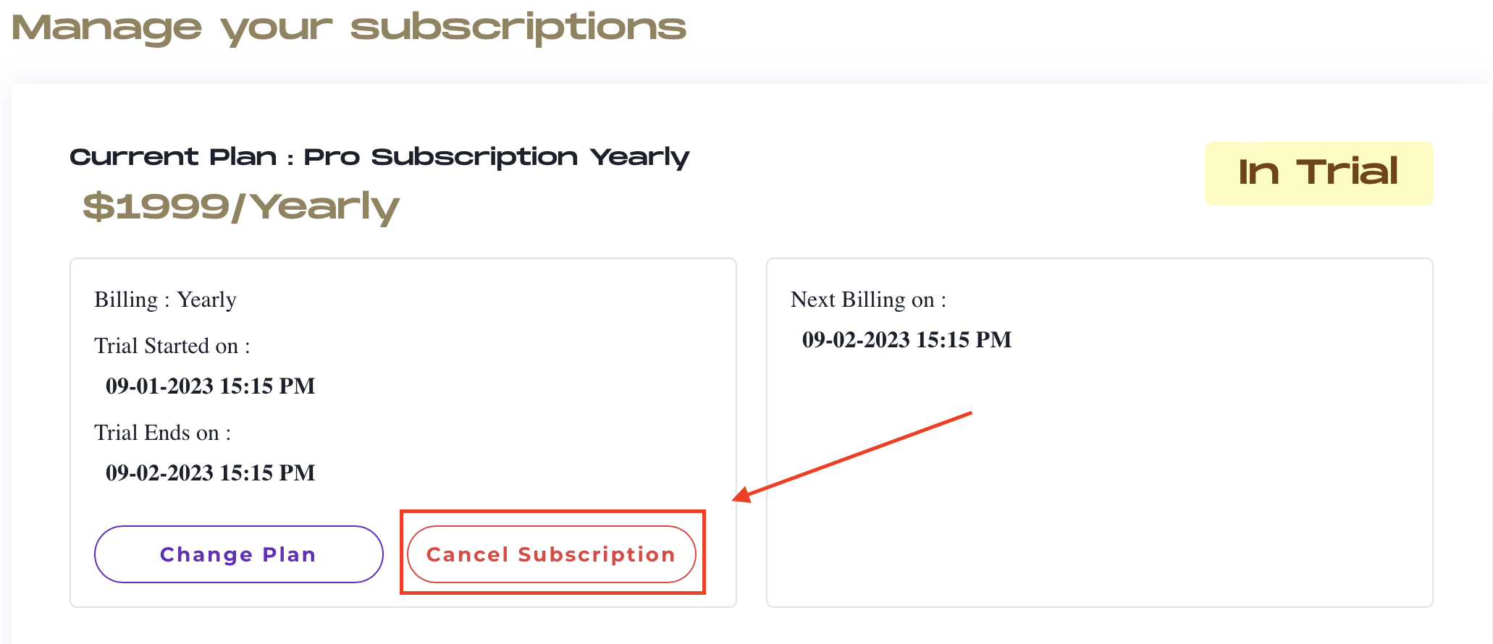Click the Trial Started on label
The height and width of the screenshot is (644, 1493).
click(x=172, y=346)
